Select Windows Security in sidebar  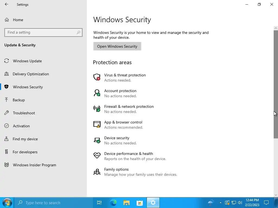point(28,87)
